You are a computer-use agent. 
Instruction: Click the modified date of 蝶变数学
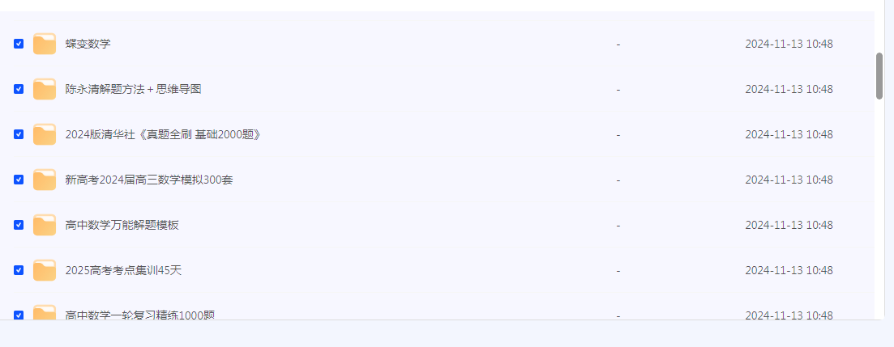tap(789, 44)
